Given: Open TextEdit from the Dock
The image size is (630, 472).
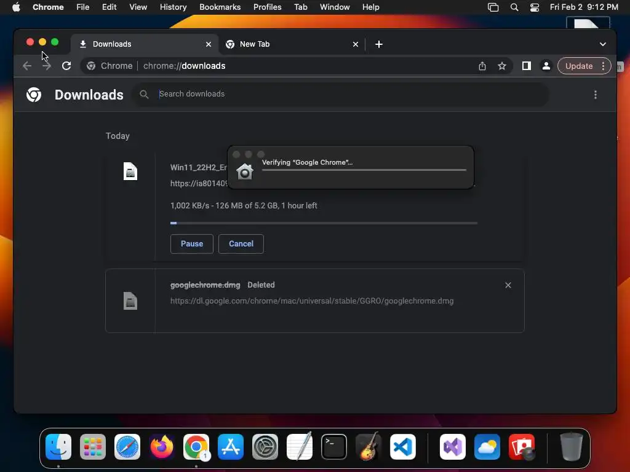Looking at the screenshot, I should tap(300, 446).
